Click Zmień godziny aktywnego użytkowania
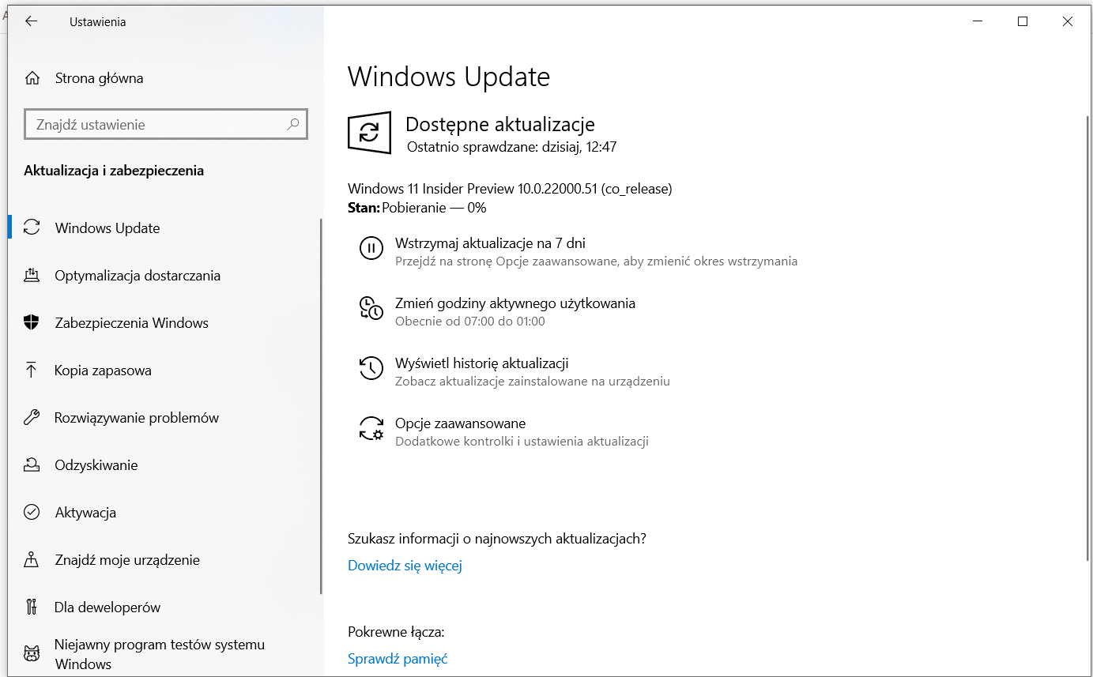 click(515, 303)
